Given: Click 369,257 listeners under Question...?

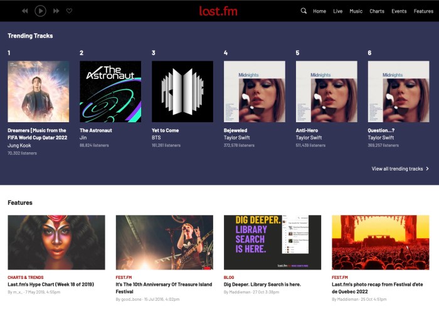Looking at the screenshot, I should (x=383, y=145).
